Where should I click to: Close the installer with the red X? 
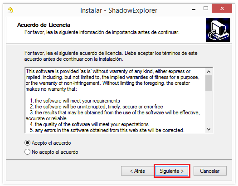222,8
